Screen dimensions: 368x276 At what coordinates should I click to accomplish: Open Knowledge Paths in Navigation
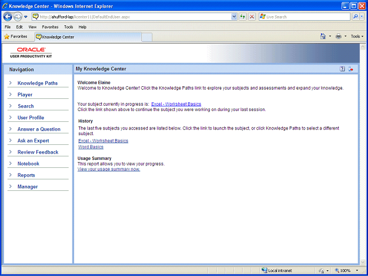37,83
